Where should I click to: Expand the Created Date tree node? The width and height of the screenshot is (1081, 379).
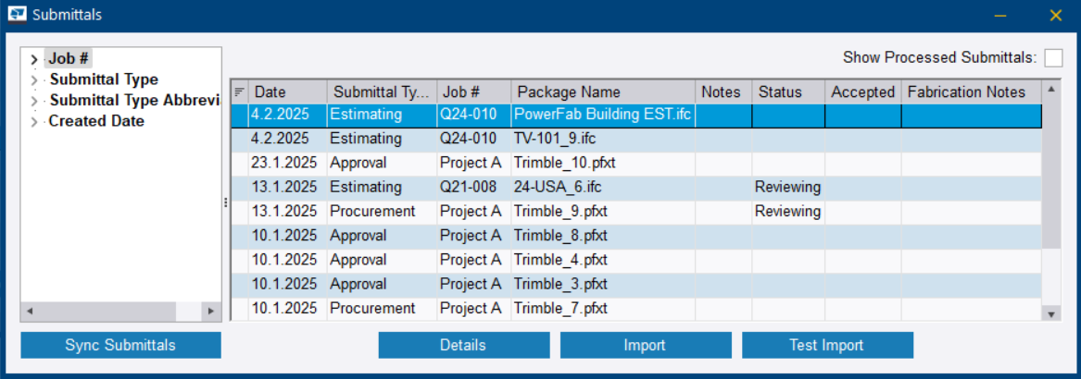34,121
